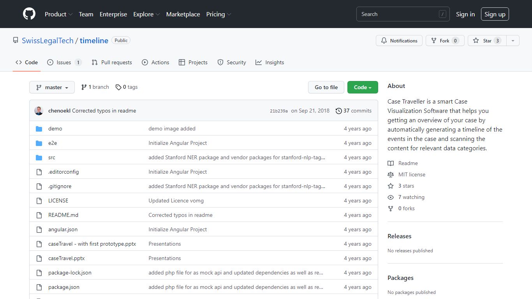Click the LICENSE file icon
Viewport: 532px width, 299px height.
tap(39, 201)
